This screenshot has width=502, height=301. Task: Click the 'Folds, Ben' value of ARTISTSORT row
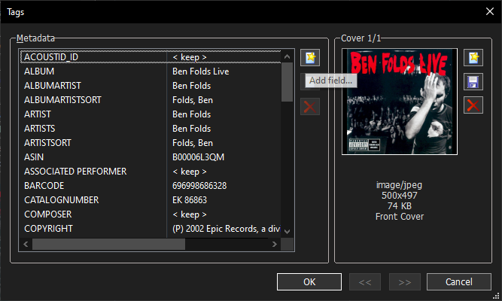click(193, 143)
